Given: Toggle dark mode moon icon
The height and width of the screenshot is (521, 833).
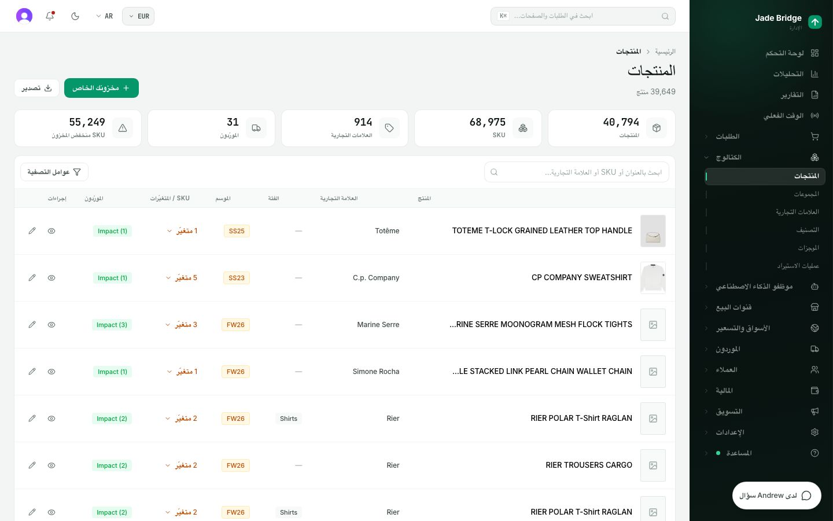Looking at the screenshot, I should tap(75, 16).
